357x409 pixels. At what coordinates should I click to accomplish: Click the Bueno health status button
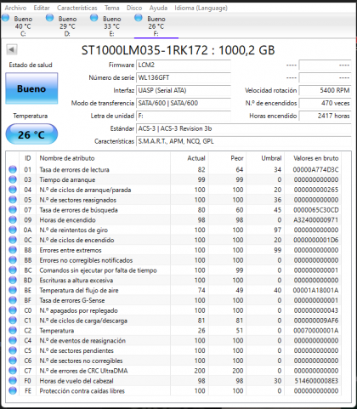pyautogui.click(x=31, y=88)
